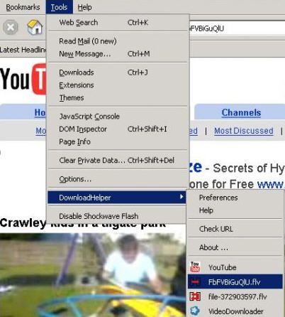Choose Web Search from Tools menu
The height and width of the screenshot is (317, 285).
(118, 23)
